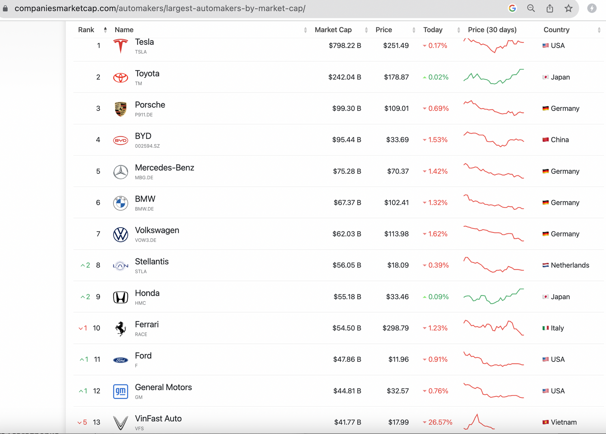Click Tesla market cap $798.22 B
606x434 pixels.
click(345, 45)
